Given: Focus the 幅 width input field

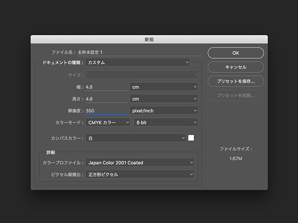Looking at the screenshot, I should [x=107, y=87].
